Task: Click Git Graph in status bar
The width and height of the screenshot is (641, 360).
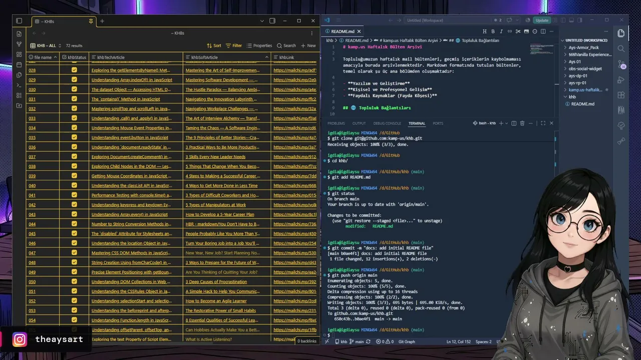Action: [407, 341]
